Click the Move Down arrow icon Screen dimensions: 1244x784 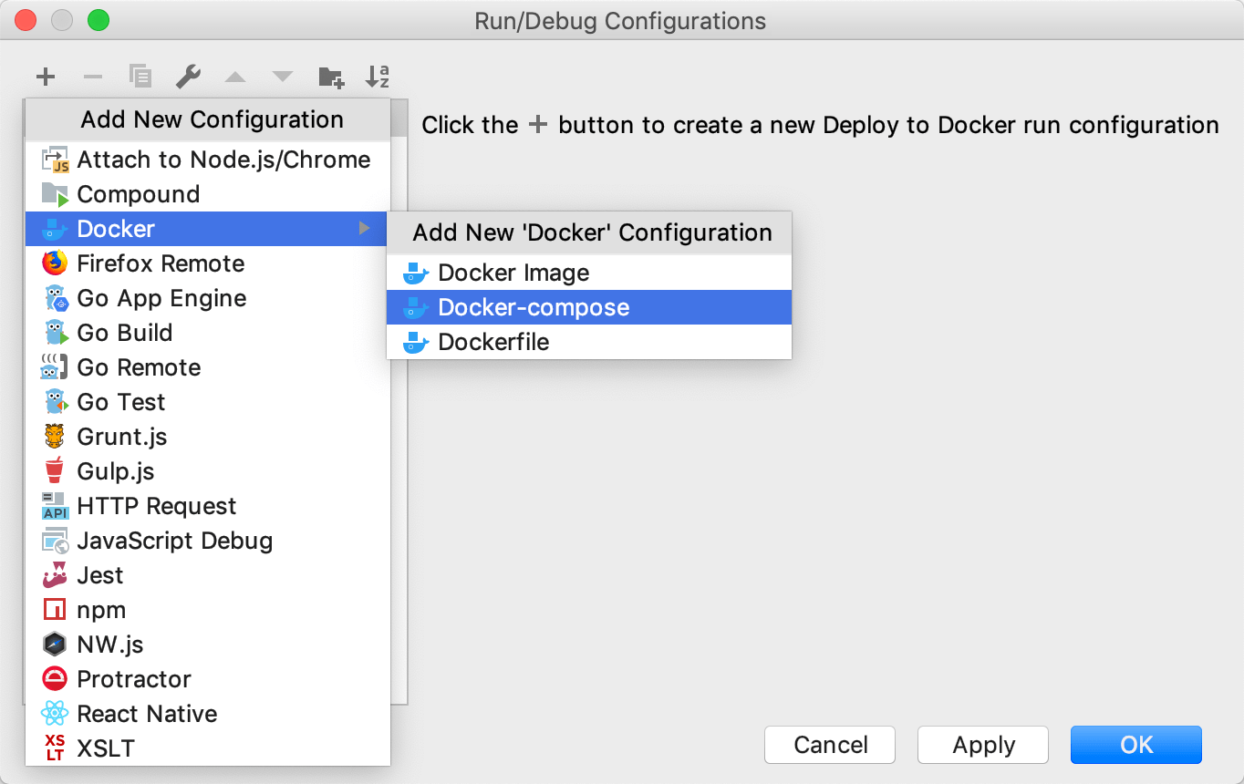(x=283, y=77)
